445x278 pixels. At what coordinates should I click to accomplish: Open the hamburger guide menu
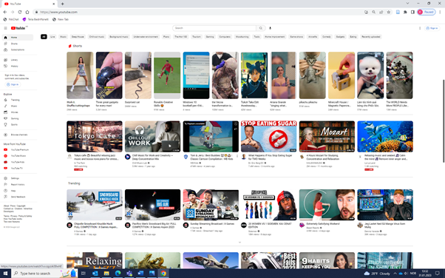(x=5, y=28)
